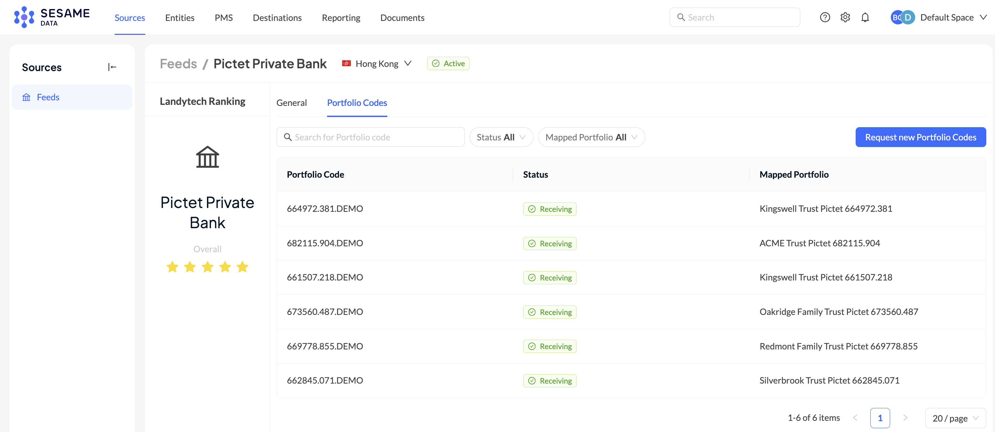The image size is (995, 432).
Task: Expand the Mapped Portfolio All filter
Action: (591, 137)
